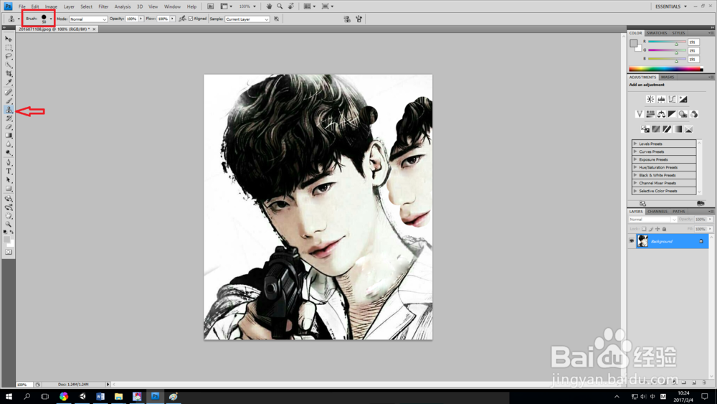
Task: Add a Brightness/Contrast adjustment
Action: click(x=650, y=99)
